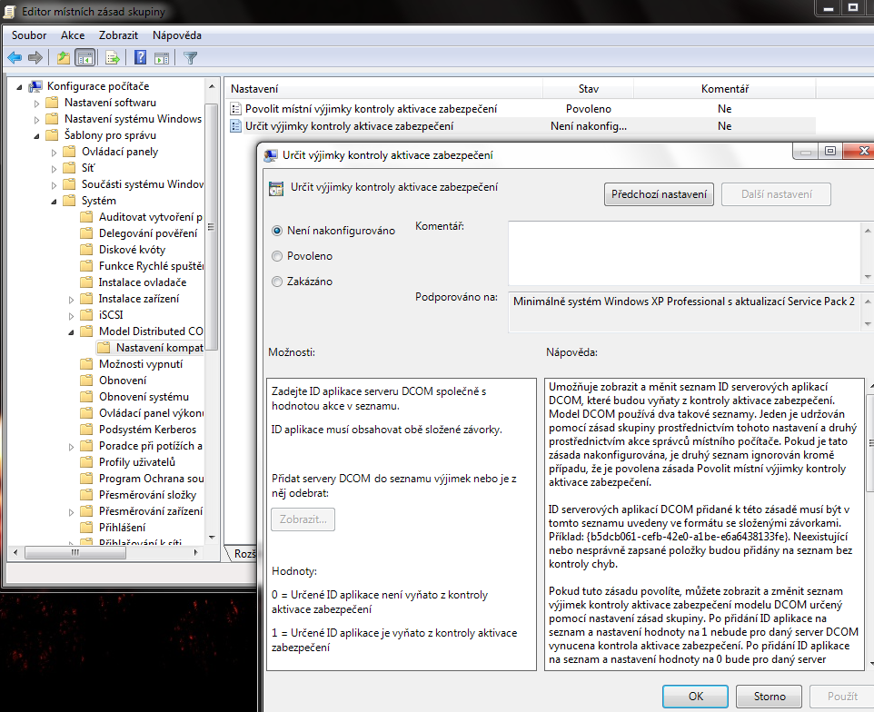Toggle the show/hide console tree icon
Viewport: 874px width, 712px height.
[84, 58]
